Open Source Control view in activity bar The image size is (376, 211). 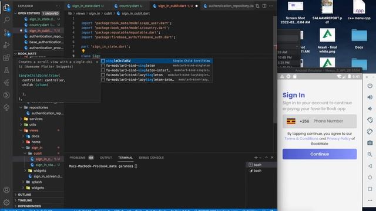coord(6,33)
